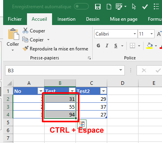Toggle underline with the S icon

click(116, 46)
